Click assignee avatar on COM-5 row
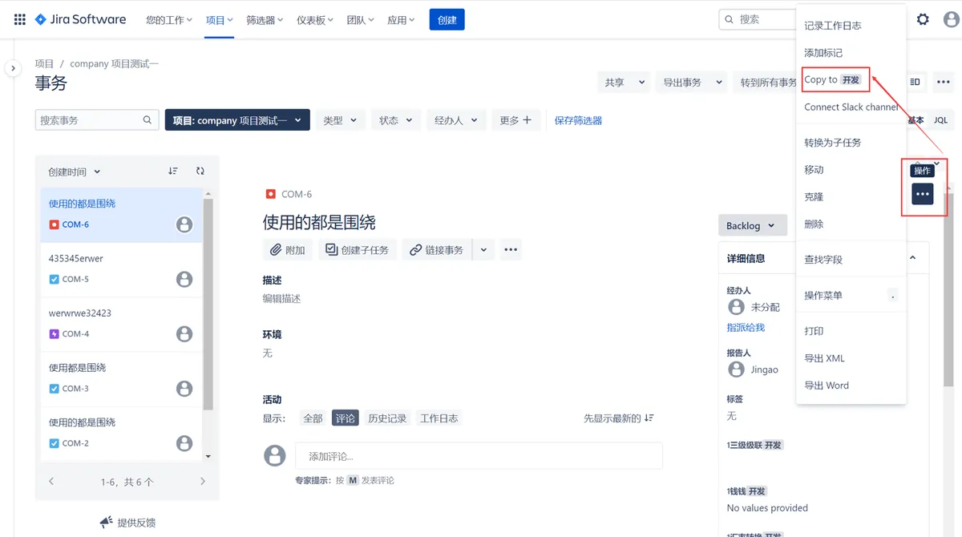Screen dimensions: 962x537 tap(184, 279)
